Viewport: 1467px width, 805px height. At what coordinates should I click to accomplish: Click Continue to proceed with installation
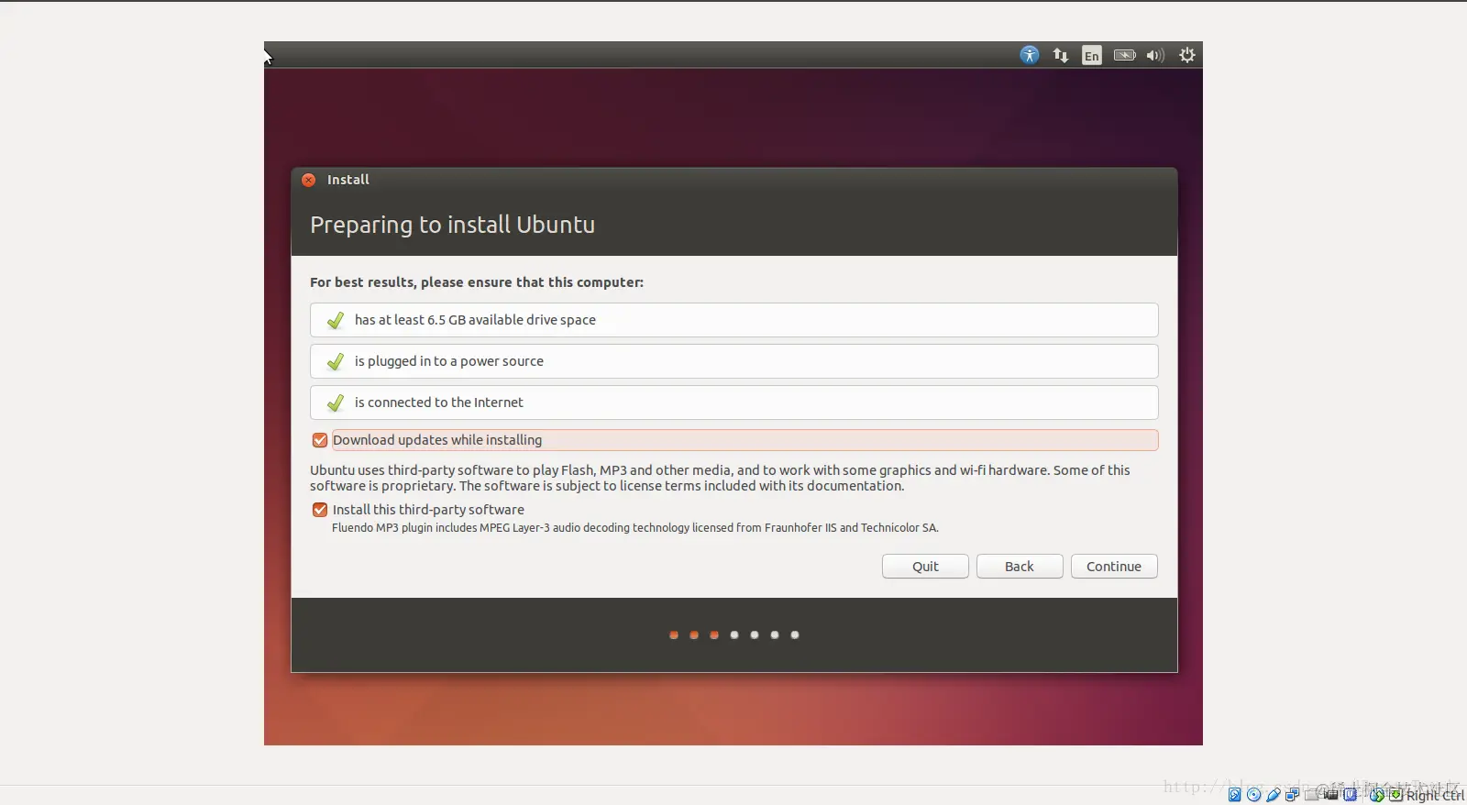point(1114,567)
